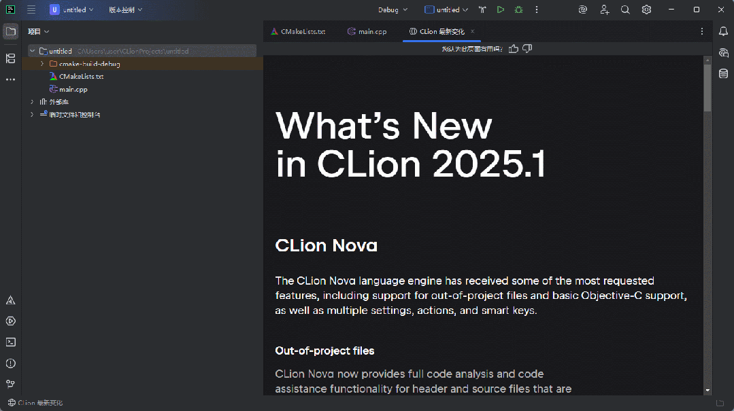
Task: Click the scrollbar thumb of the page
Action: tap(707, 88)
